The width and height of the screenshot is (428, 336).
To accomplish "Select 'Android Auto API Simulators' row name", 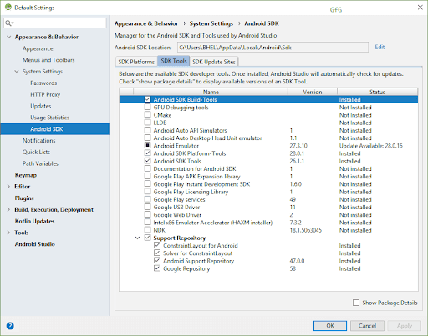I will click(x=190, y=130).
